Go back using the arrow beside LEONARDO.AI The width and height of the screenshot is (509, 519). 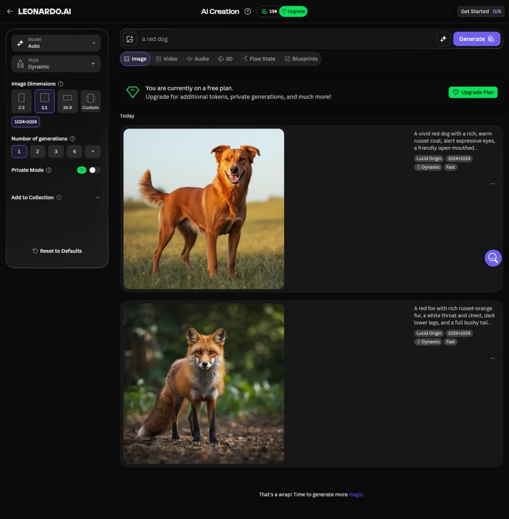tap(10, 12)
